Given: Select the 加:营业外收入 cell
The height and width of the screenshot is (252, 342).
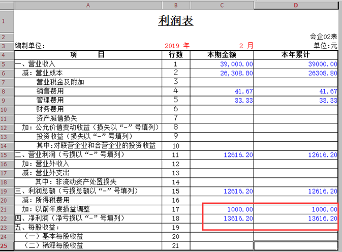Looking at the screenshot, I should tap(88, 164).
